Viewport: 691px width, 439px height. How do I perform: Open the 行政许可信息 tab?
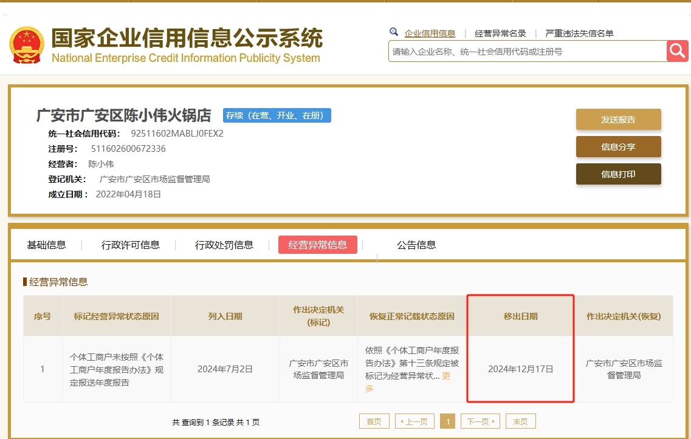click(x=131, y=245)
